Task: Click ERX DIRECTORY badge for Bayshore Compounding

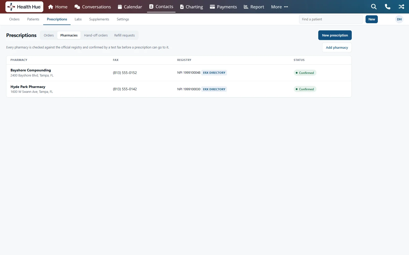Action: (214, 73)
